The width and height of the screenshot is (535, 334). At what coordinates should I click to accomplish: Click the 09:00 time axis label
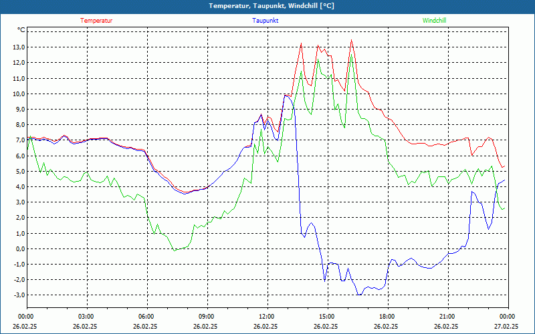pyautogui.click(x=207, y=316)
